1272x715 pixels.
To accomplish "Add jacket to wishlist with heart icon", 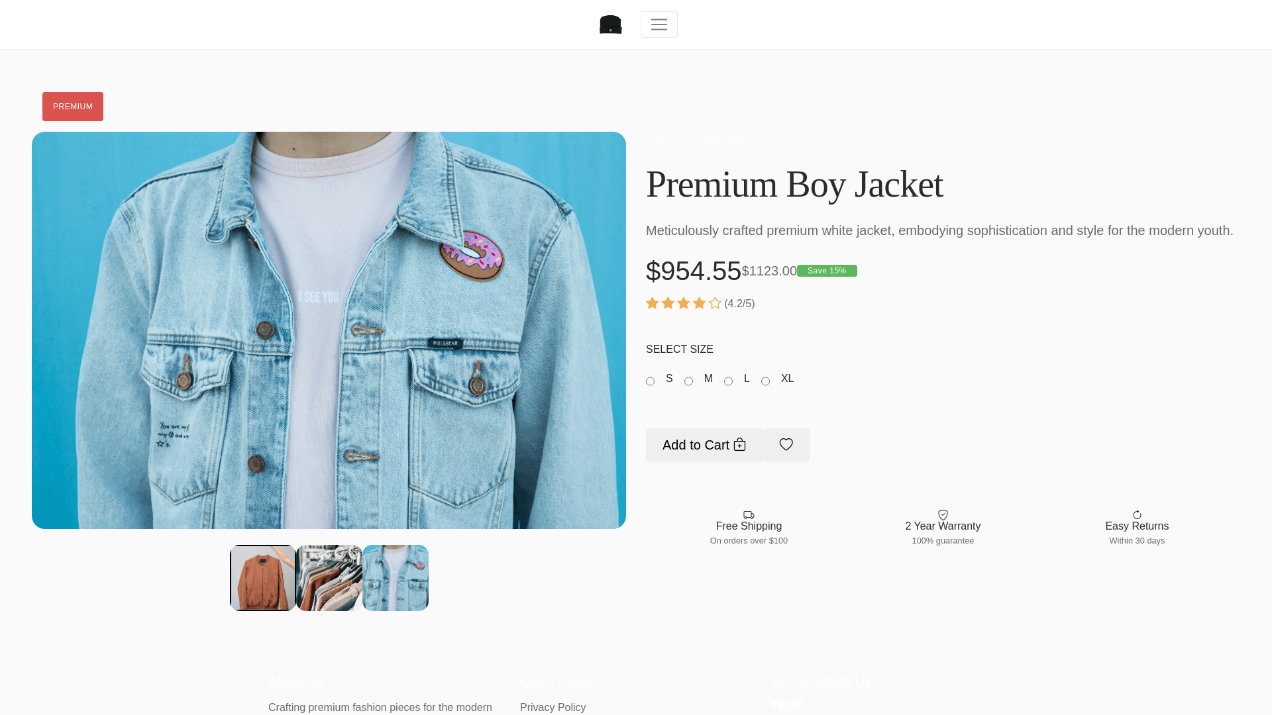I will (786, 445).
